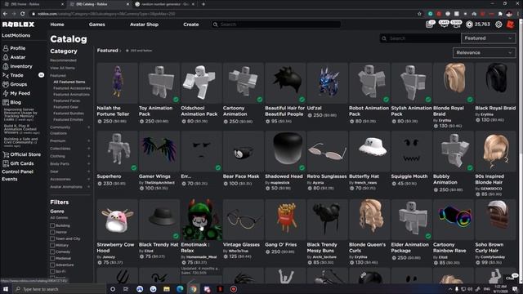
Task: Select Featured Accessories subcategory
Action: coord(72,88)
